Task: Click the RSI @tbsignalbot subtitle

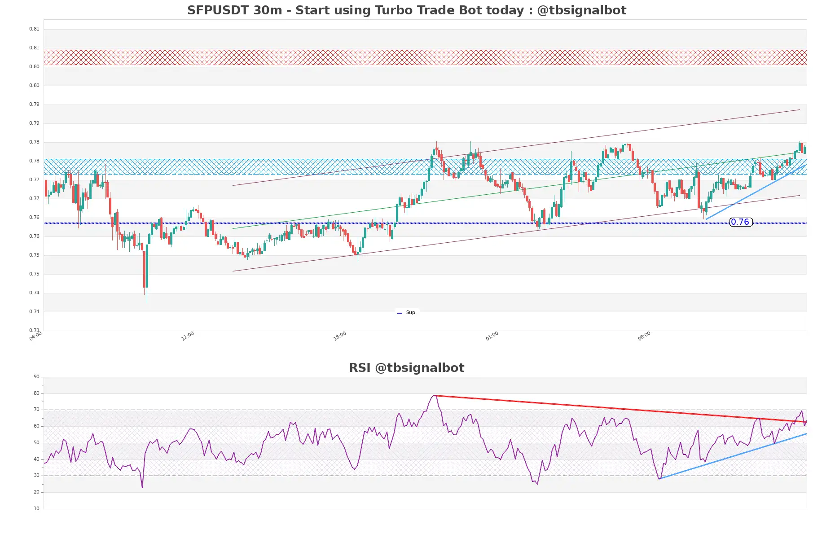Action: [406, 367]
